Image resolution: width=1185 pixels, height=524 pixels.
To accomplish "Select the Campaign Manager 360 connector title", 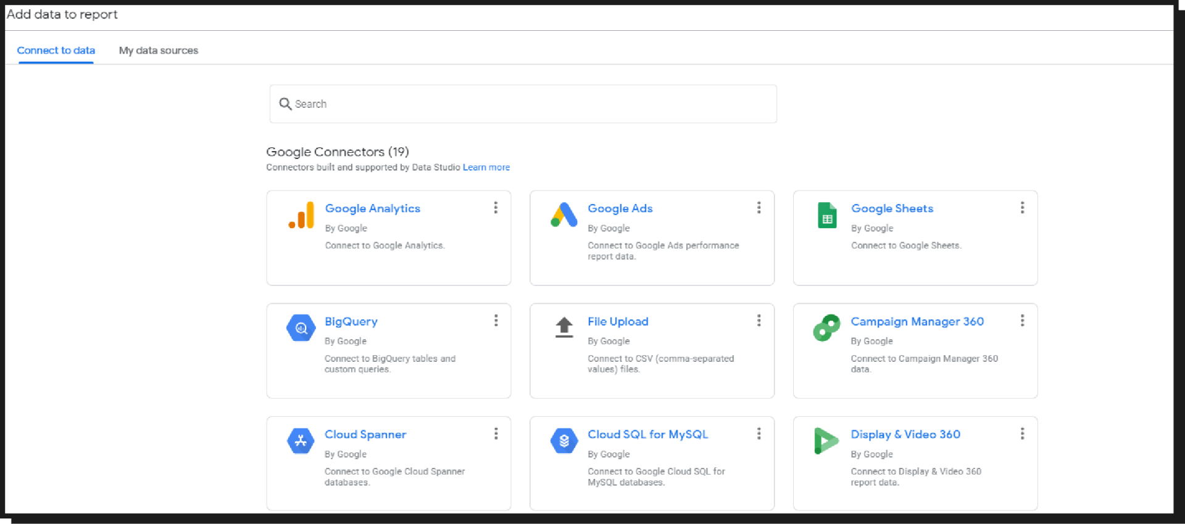I will pyautogui.click(x=917, y=321).
